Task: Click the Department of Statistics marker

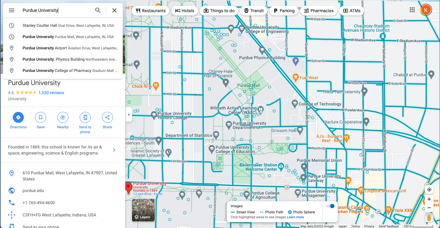Action: 216,135
